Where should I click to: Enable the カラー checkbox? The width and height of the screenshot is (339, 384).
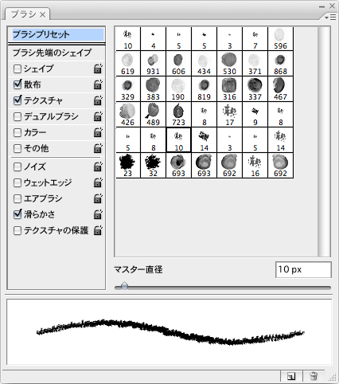click(18, 132)
